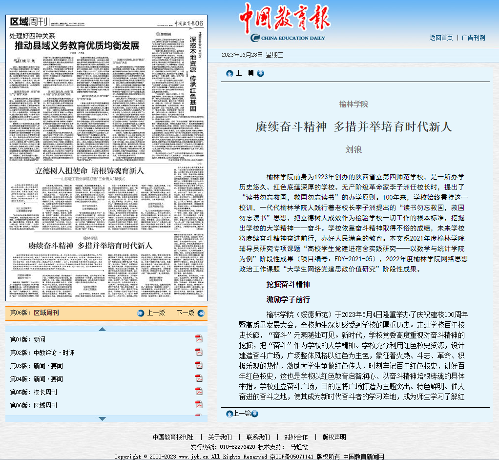This screenshot has height=460, width=499.
Task: Click 技术支持 name 马虹霞 in footer
Action: 299,447
